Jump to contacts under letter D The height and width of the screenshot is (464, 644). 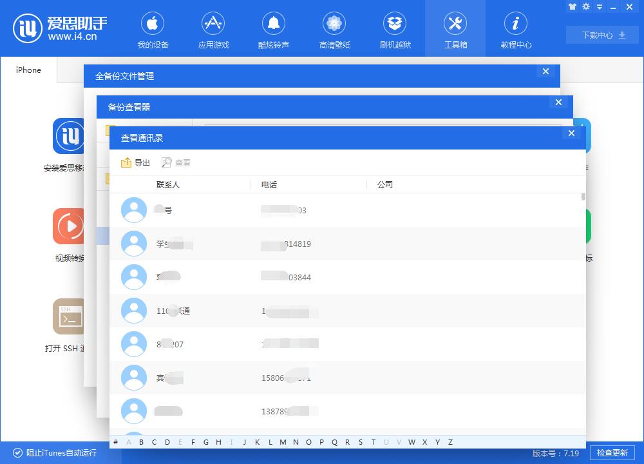pyautogui.click(x=167, y=442)
